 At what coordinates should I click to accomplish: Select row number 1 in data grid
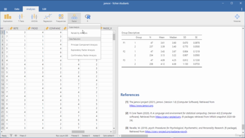coord(2,32)
